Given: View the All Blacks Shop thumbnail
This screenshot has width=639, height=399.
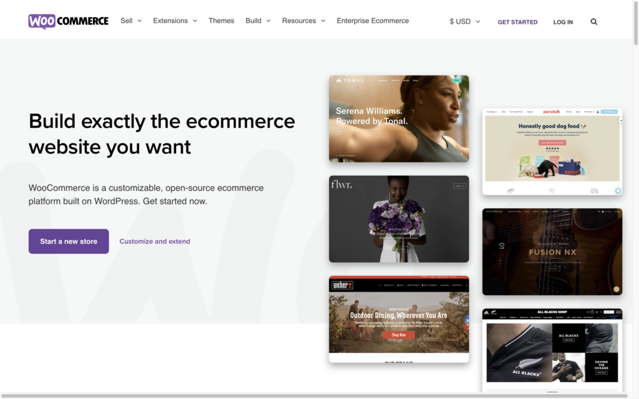Looking at the screenshot, I should pyautogui.click(x=552, y=349).
